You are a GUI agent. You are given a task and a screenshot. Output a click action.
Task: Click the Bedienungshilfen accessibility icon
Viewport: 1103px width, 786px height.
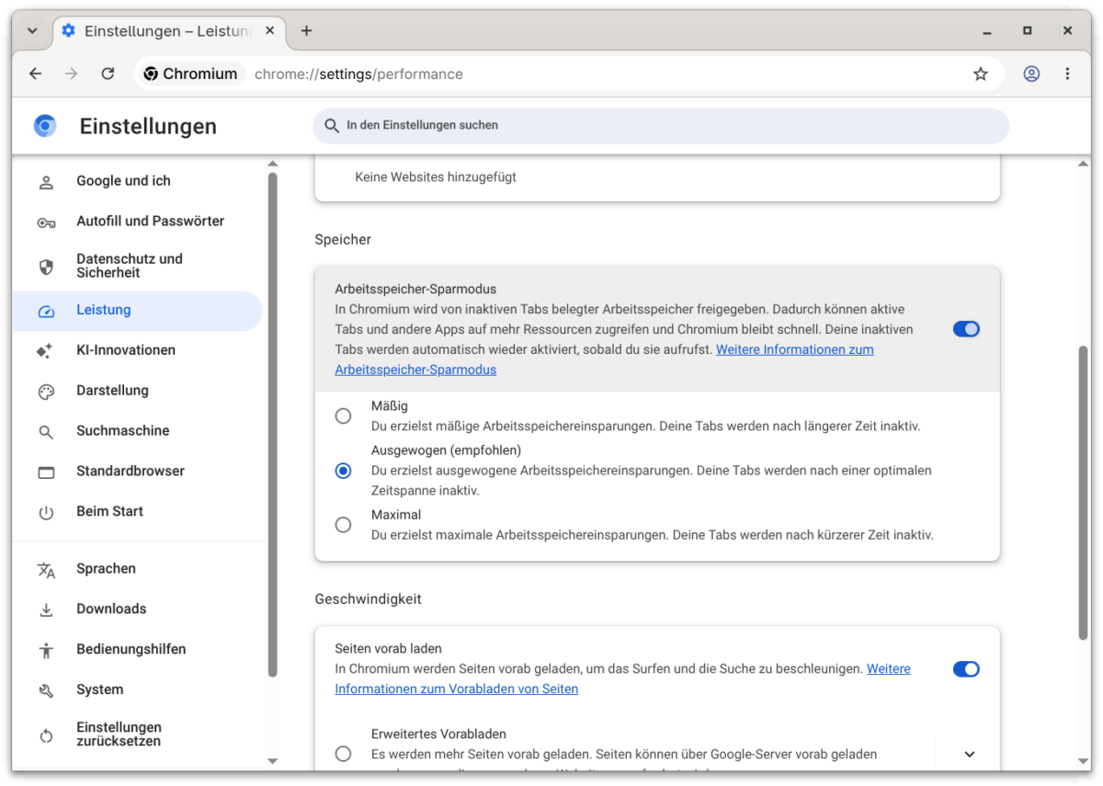(46, 651)
